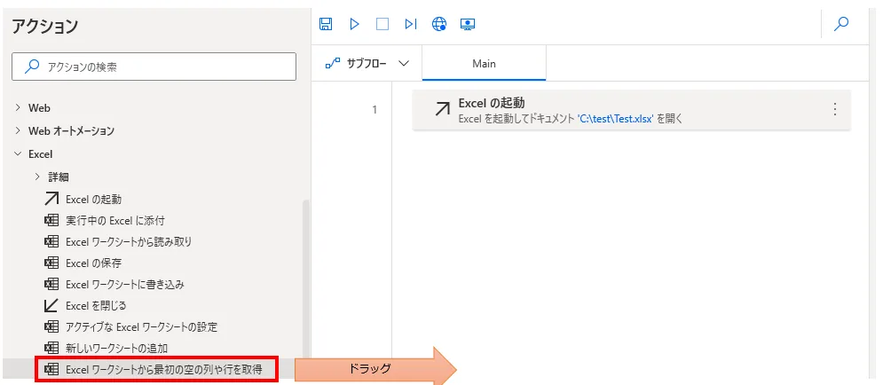Open the Subflows dropdown
The image size is (883, 385).
coord(367,64)
